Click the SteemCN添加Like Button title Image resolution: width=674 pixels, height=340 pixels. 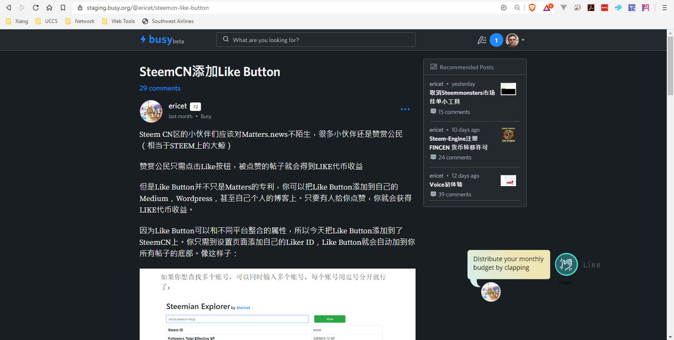pos(210,71)
